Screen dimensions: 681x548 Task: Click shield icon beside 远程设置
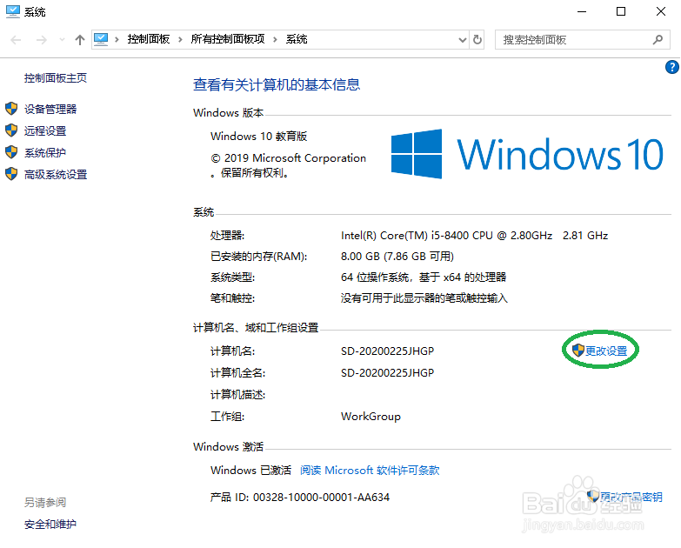[11, 130]
